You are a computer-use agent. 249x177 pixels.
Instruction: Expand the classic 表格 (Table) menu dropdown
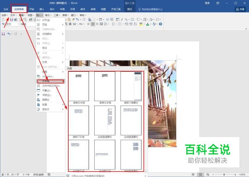pyautogui.click(x=66, y=15)
